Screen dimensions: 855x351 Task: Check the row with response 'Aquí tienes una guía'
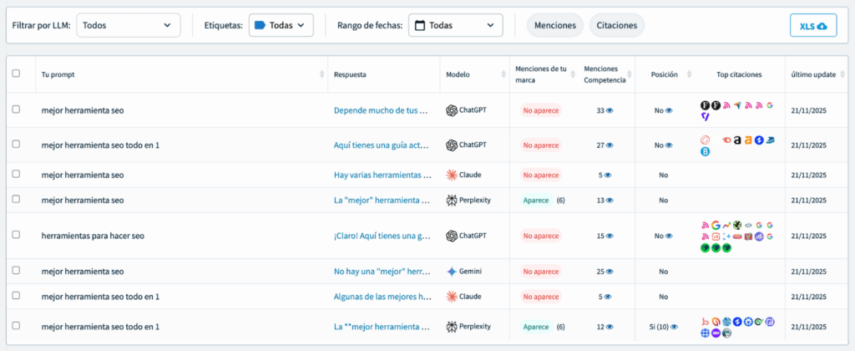pyautogui.click(x=16, y=144)
